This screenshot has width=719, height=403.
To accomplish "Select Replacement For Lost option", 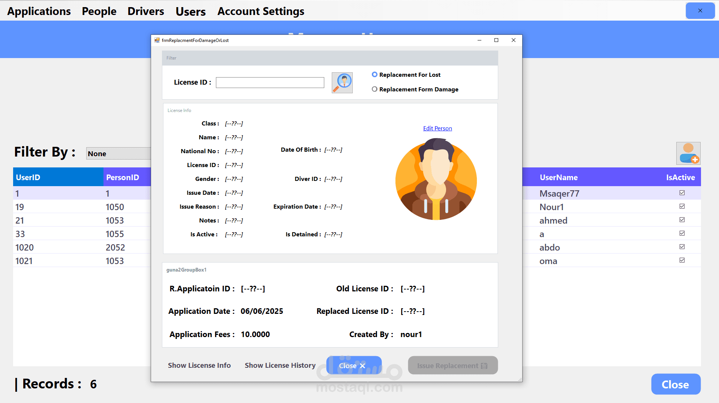I will click(x=374, y=75).
